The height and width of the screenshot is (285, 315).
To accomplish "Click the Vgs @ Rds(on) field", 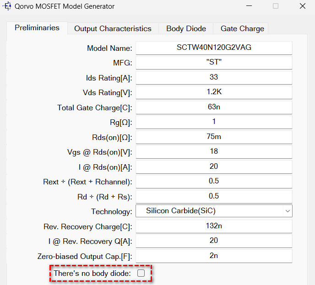I will click(x=214, y=151).
